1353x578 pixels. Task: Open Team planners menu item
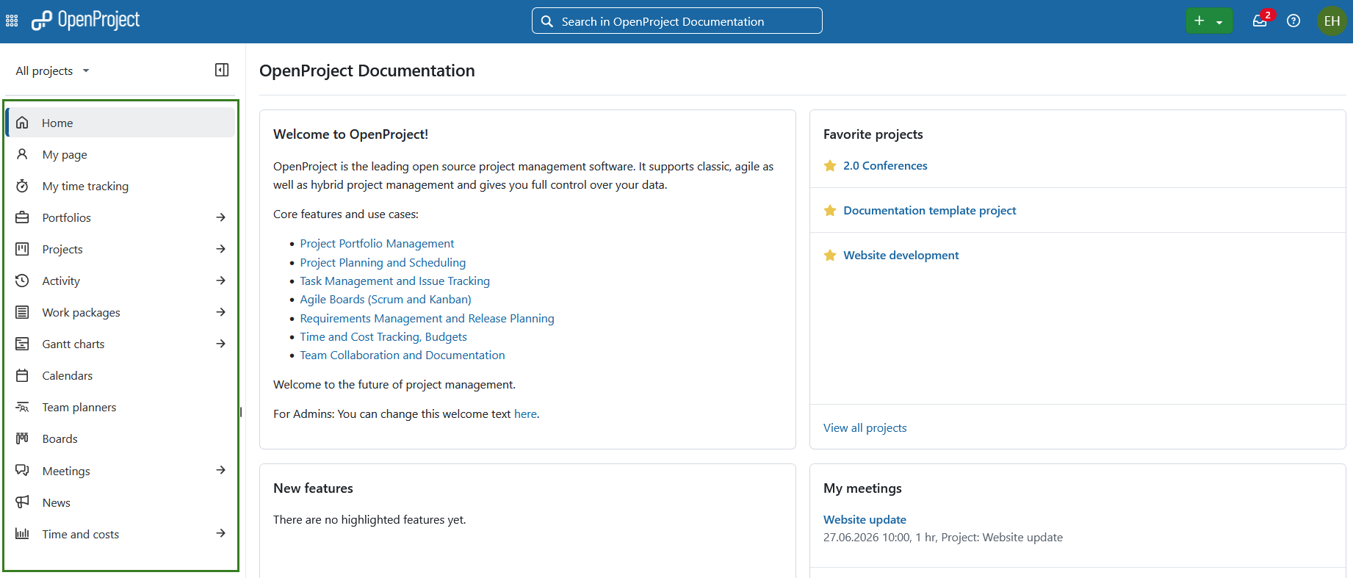[x=120, y=407]
